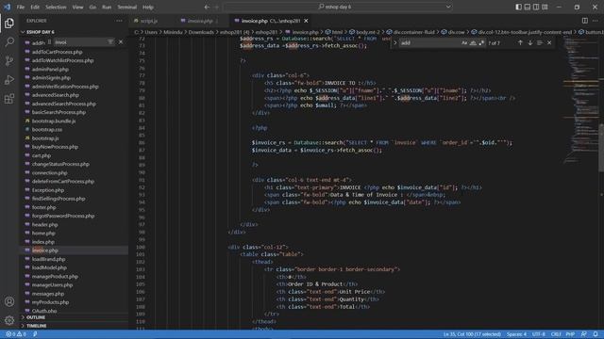Open the File menu
604x339 pixels.
pos(21,7)
